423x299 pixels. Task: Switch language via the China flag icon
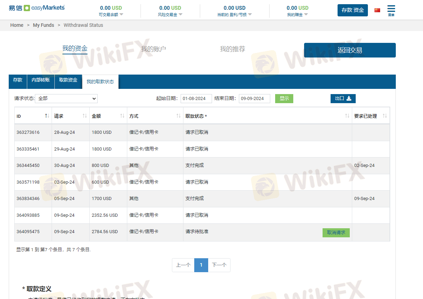[x=377, y=10]
